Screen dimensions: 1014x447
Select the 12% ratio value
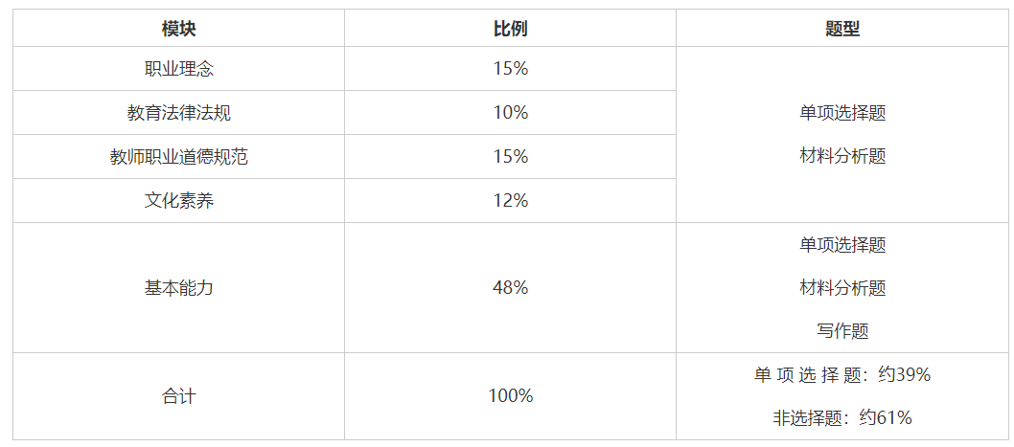click(510, 201)
